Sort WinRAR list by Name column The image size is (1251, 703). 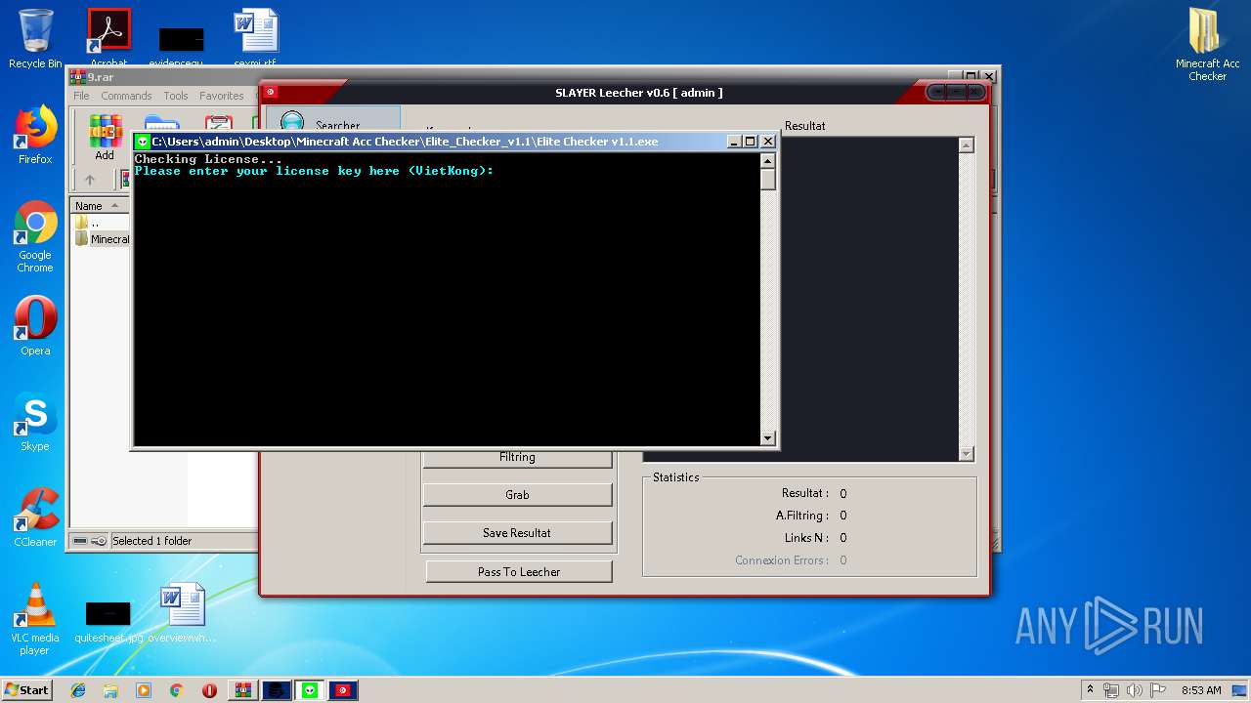(101, 206)
